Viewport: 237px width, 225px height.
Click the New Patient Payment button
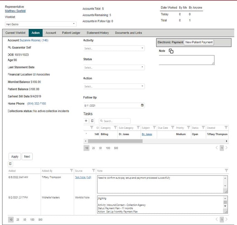[x=199, y=42]
